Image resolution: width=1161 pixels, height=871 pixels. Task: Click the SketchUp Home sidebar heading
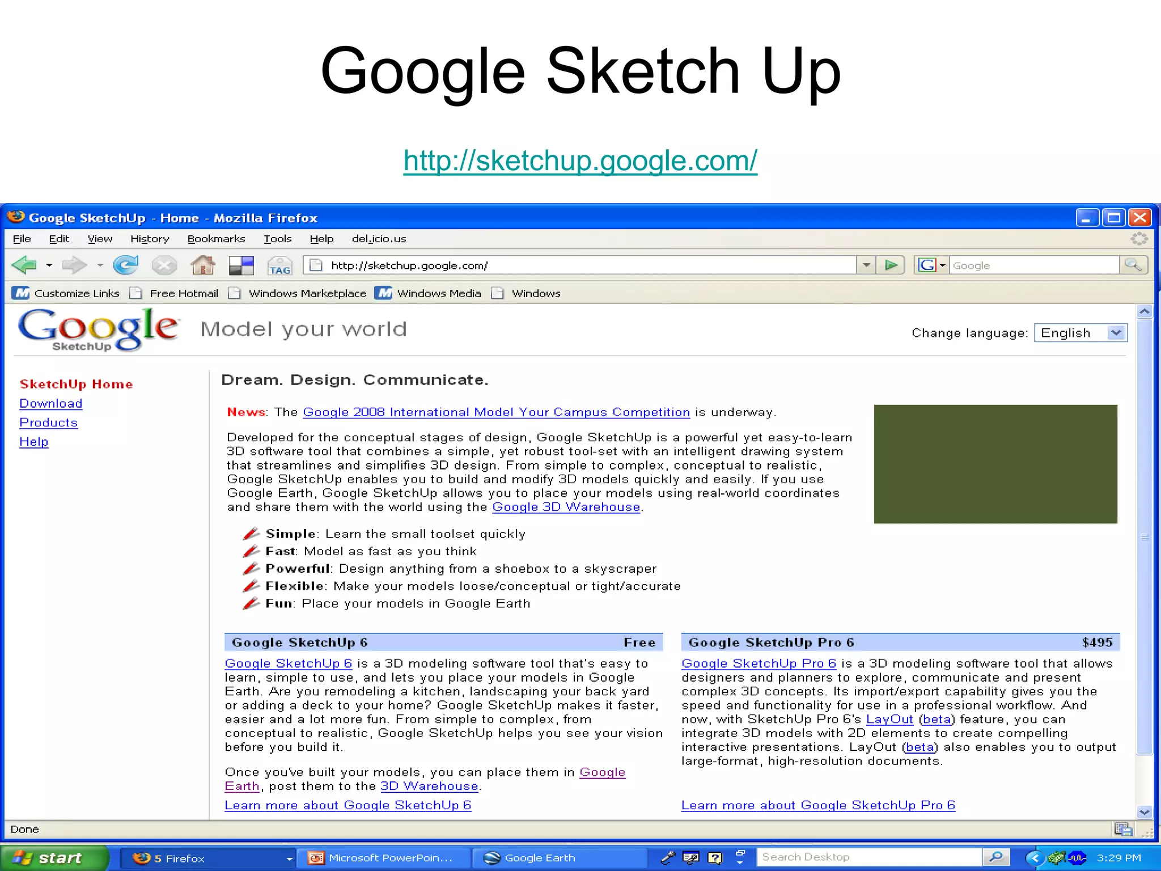coord(76,384)
